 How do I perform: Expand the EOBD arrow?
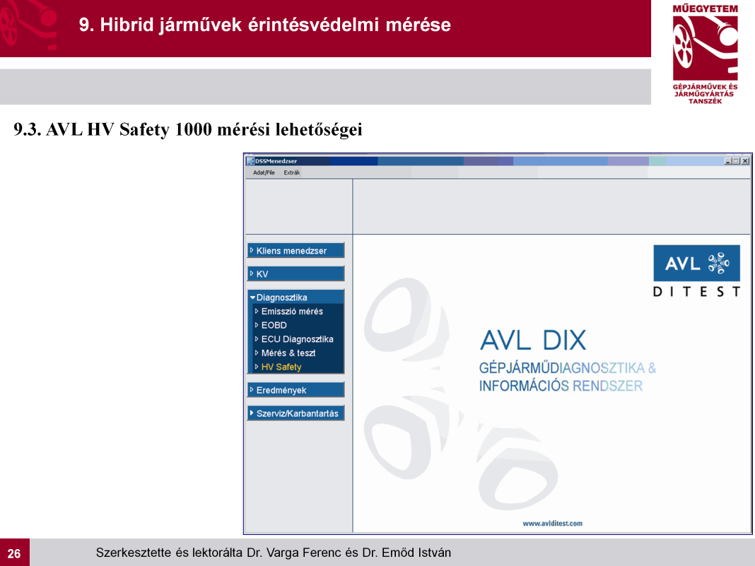pos(257,325)
